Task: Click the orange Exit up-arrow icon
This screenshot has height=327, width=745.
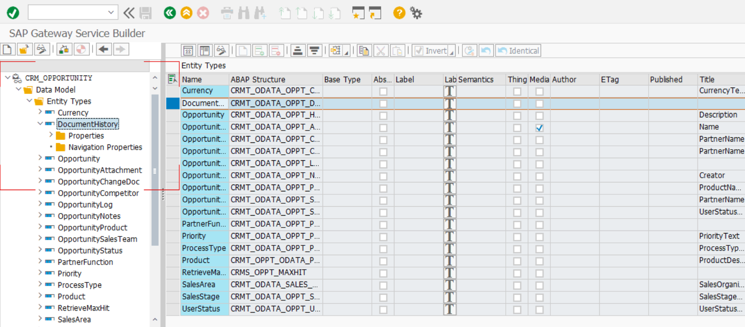Action: 186,13
